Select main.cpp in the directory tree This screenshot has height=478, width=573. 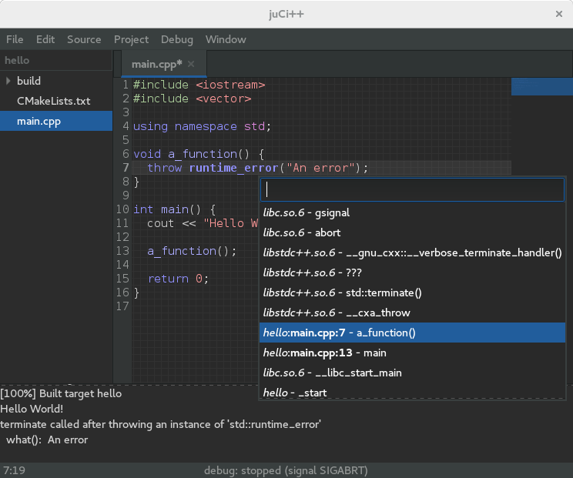(39, 121)
